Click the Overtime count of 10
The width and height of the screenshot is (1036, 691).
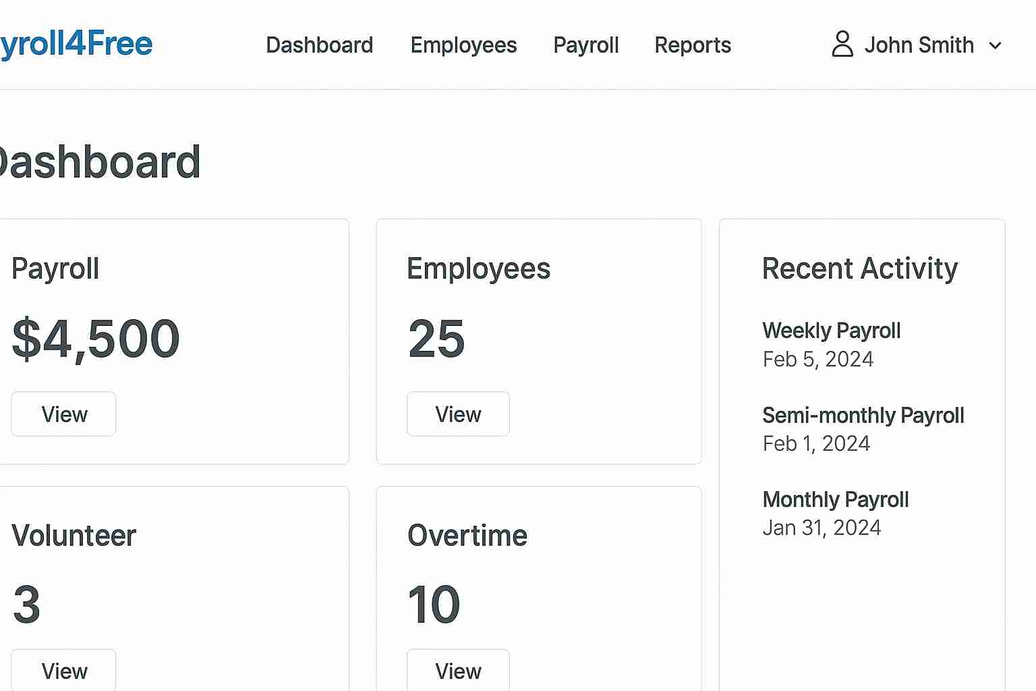point(434,604)
